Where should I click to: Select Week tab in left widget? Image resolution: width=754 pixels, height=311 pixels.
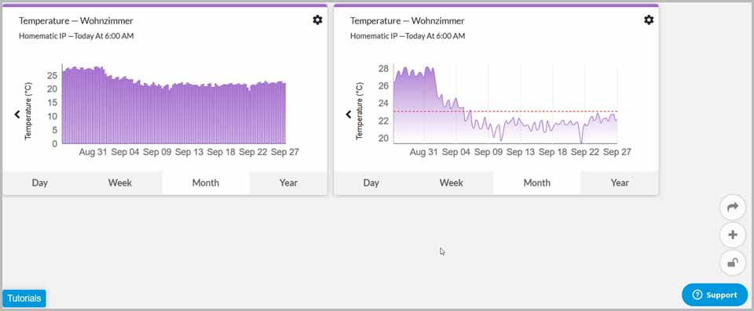[x=119, y=183]
